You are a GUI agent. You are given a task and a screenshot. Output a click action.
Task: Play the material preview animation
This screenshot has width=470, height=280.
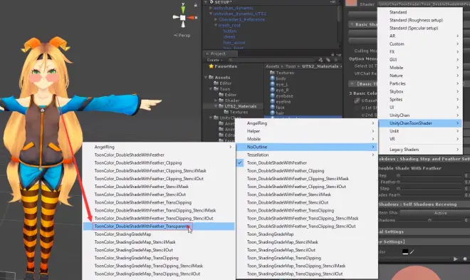click(456, 259)
